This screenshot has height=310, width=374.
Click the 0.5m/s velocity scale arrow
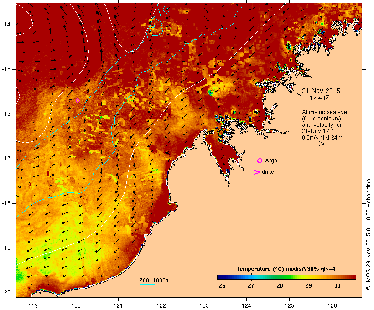pyautogui.click(x=316, y=144)
